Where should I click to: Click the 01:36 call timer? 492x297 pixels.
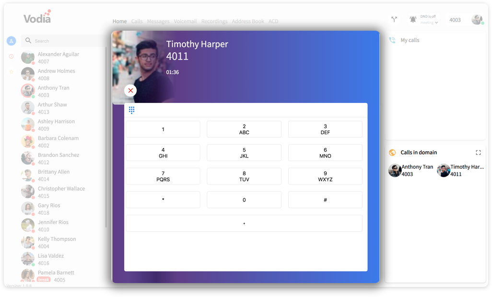coord(173,72)
